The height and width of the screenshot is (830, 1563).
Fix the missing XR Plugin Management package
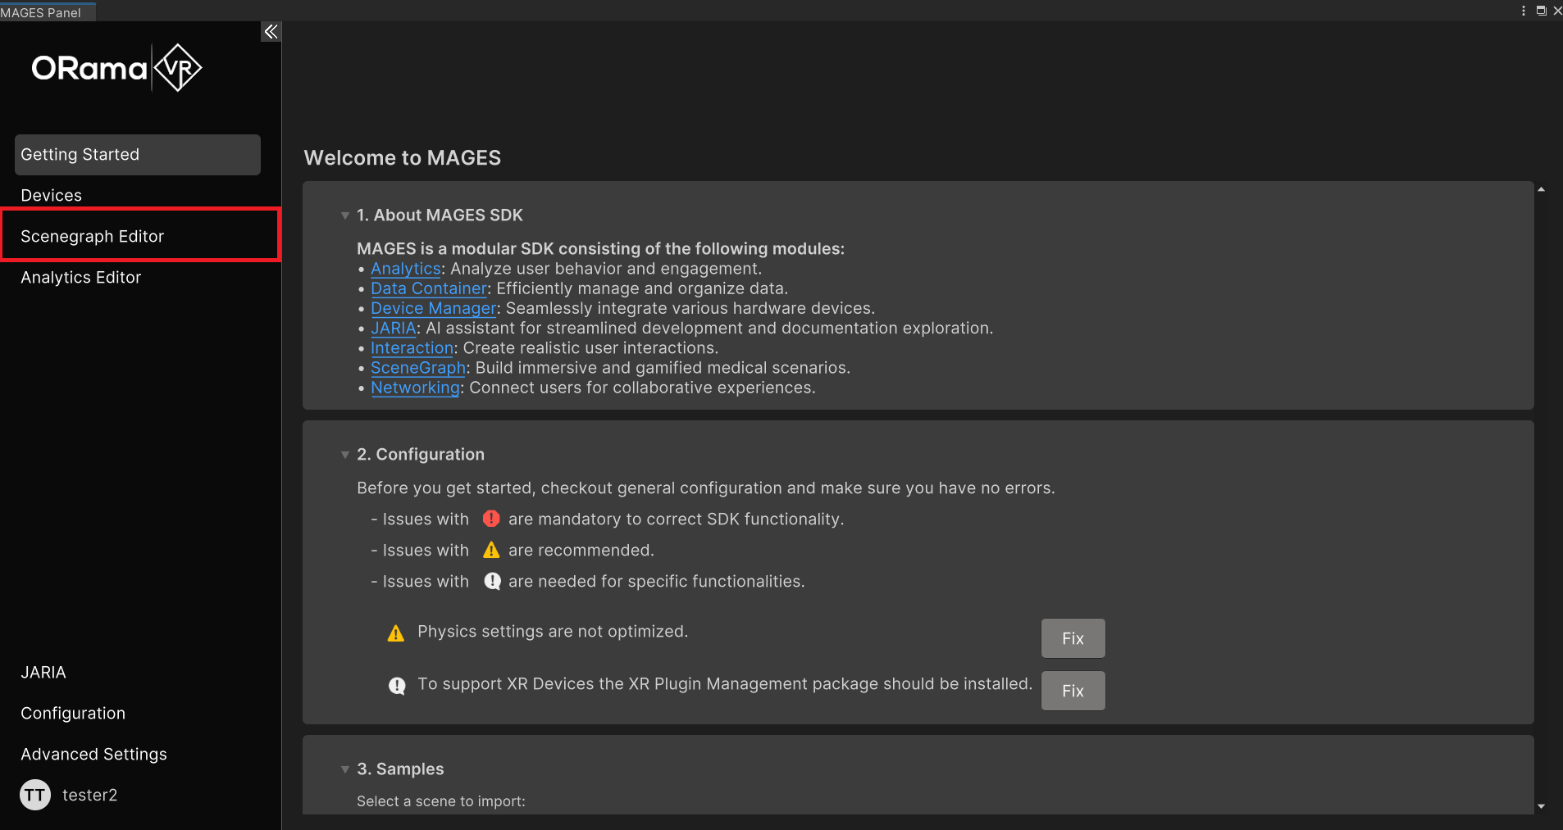coord(1073,691)
